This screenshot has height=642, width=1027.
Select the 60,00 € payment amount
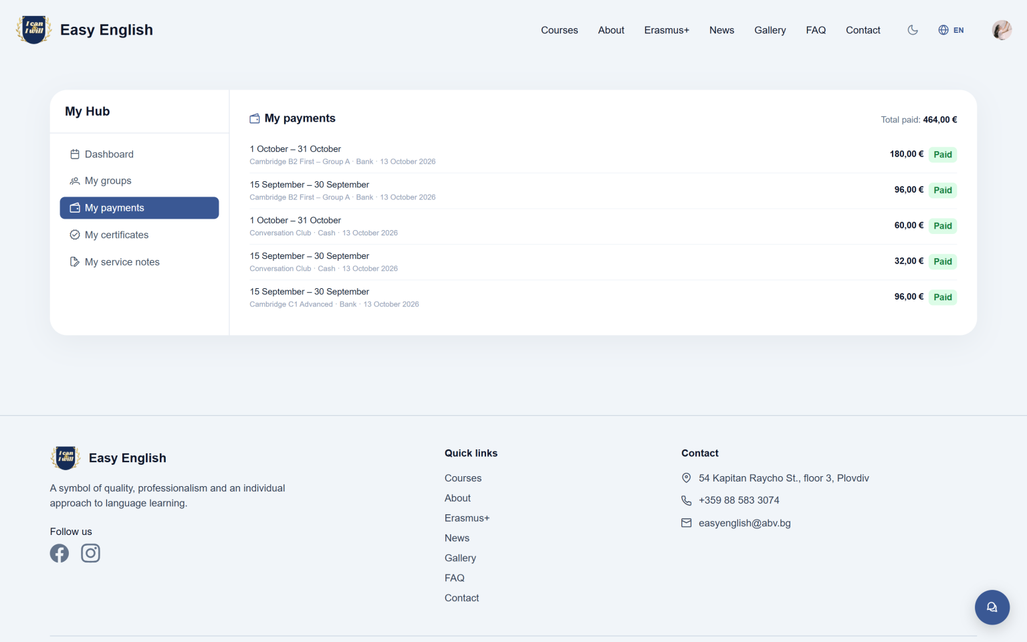point(909,225)
